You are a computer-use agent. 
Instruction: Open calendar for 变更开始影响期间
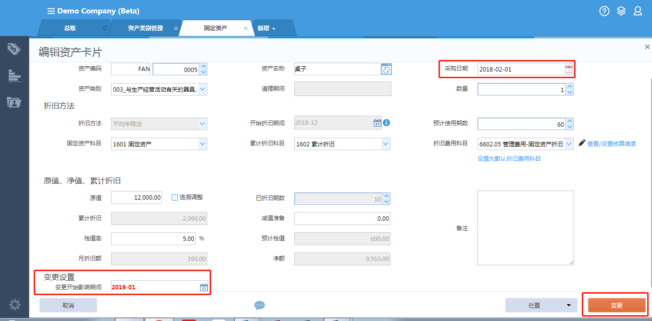(203, 287)
